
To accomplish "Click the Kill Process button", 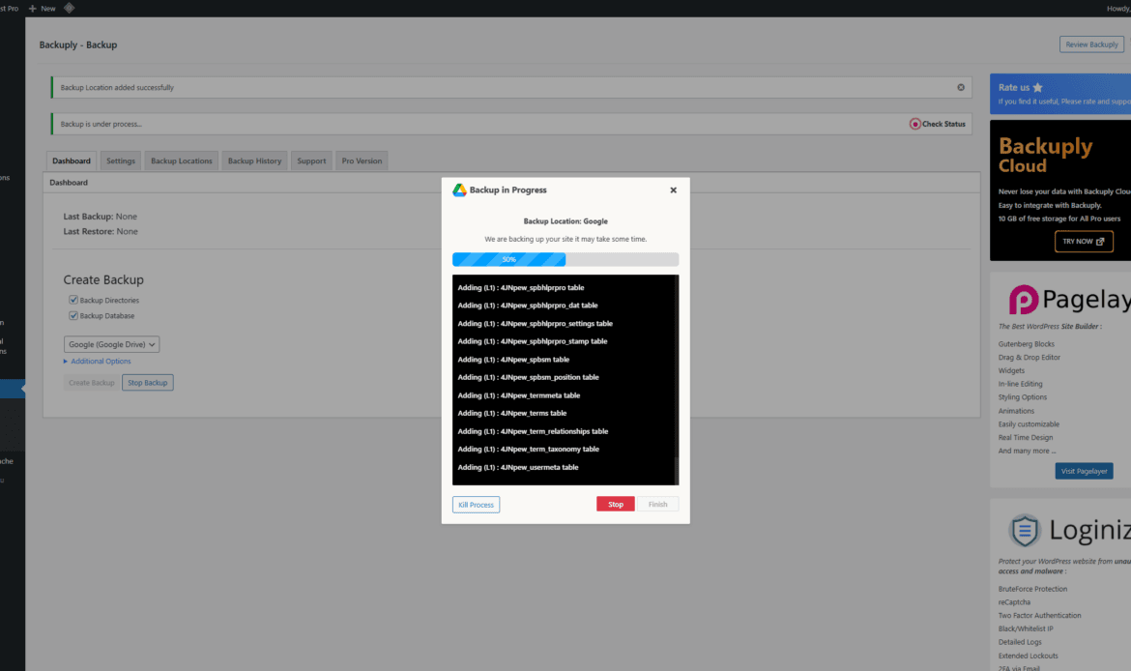I will pos(476,504).
